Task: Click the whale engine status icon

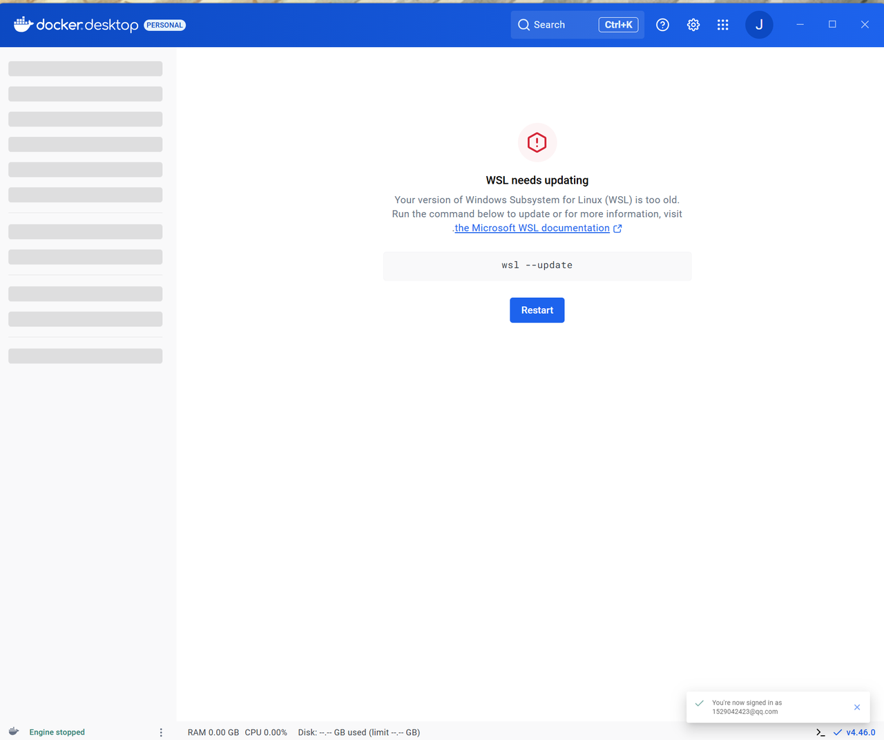Action: 14,732
